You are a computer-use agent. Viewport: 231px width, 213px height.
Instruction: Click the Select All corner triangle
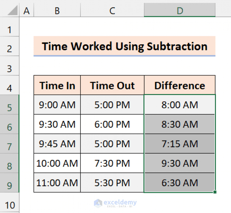(13, 10)
